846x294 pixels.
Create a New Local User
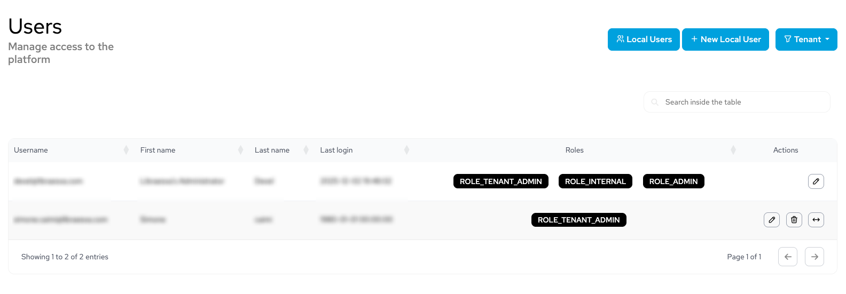(x=725, y=39)
